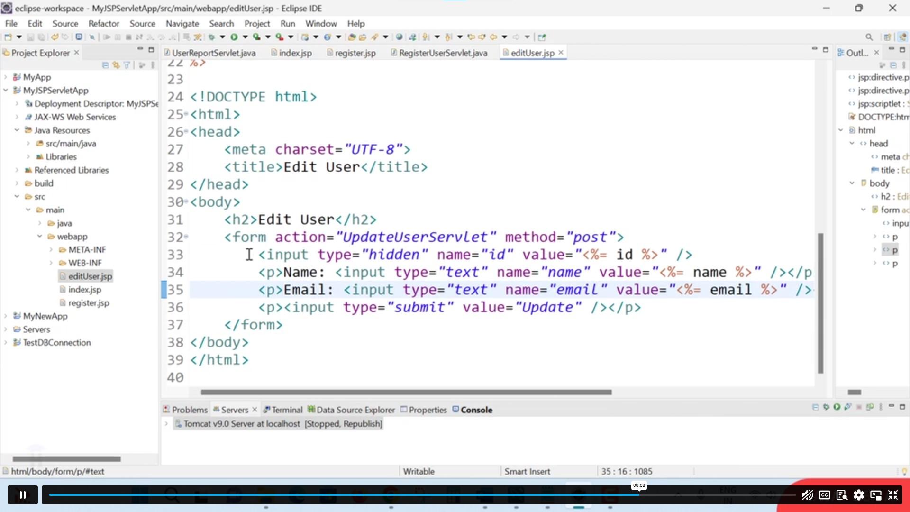
Task: Seek forward on the video progress bar
Action: (x=711, y=494)
